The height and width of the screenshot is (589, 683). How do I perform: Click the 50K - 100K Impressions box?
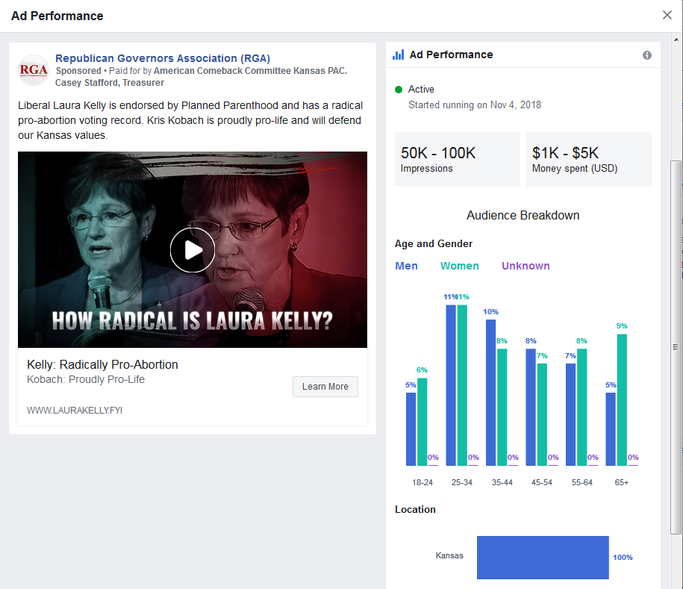click(x=458, y=160)
